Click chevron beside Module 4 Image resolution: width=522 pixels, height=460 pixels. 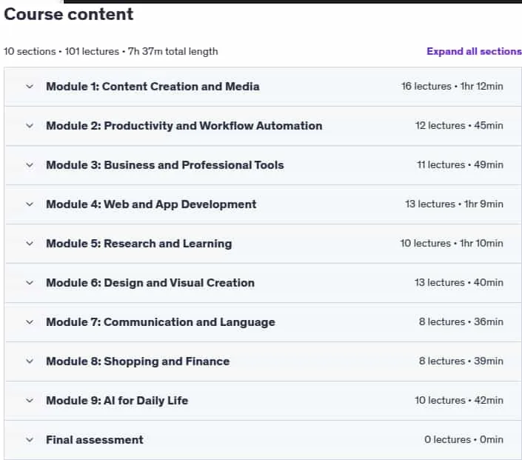[x=30, y=204]
